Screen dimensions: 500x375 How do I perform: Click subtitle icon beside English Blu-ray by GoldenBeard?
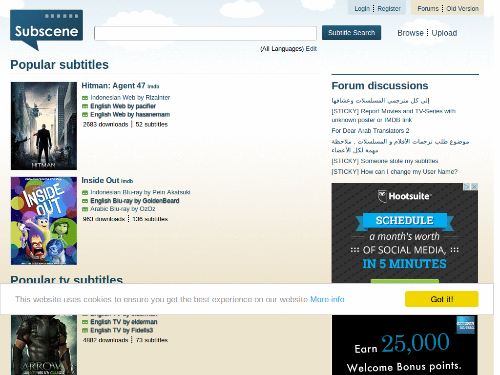[85, 201]
